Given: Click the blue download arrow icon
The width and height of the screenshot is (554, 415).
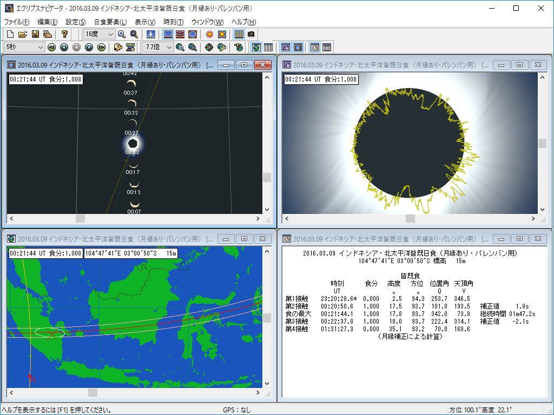Looking at the screenshot, I should point(151,34).
